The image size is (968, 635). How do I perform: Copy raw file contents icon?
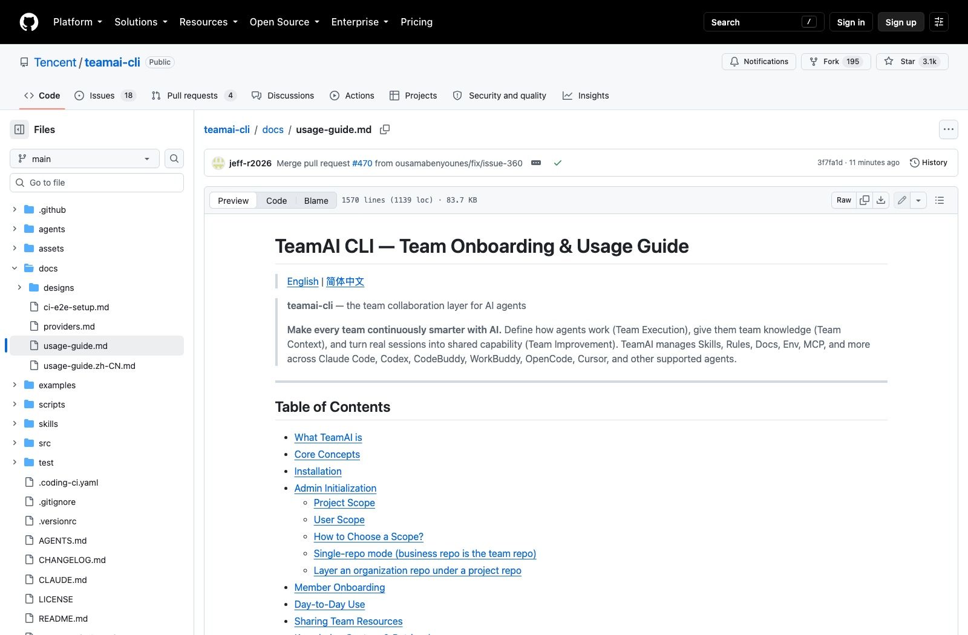pos(865,200)
